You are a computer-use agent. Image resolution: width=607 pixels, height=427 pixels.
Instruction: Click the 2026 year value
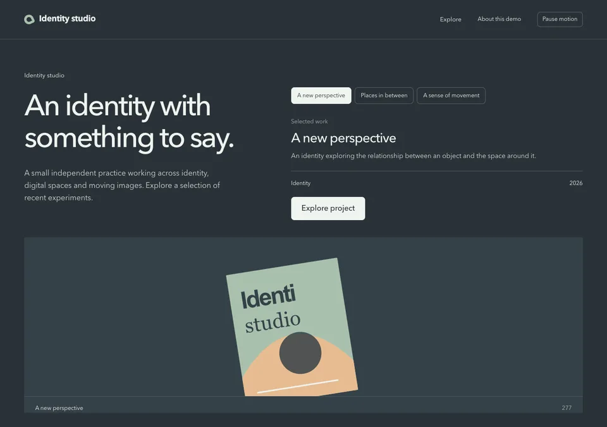pos(575,183)
